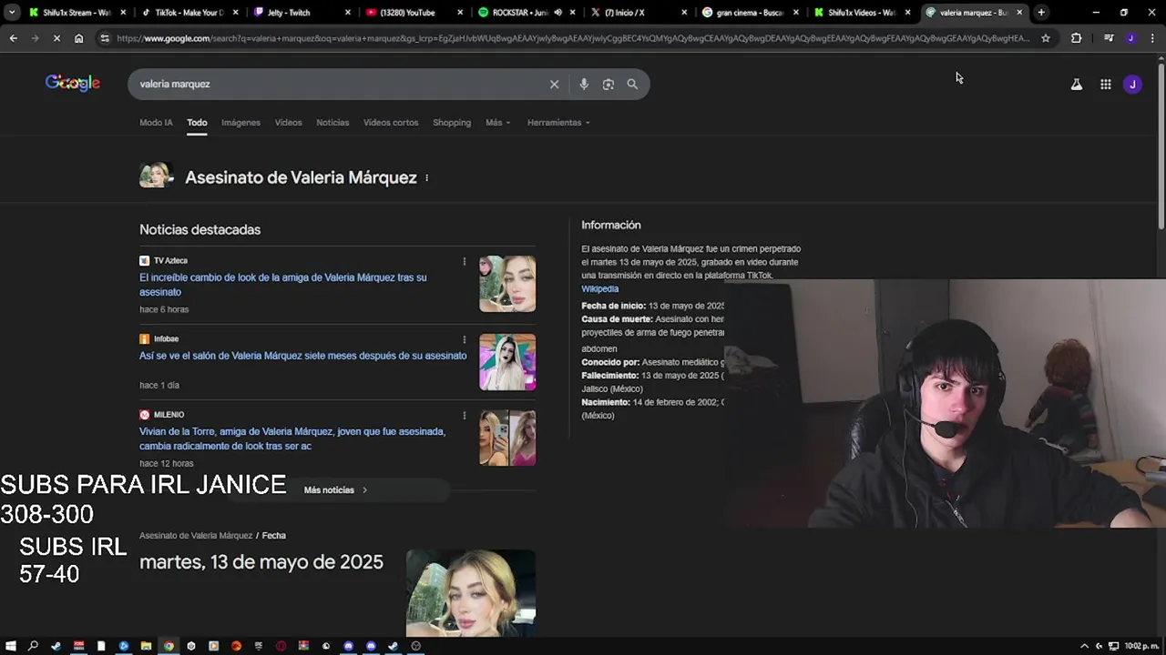This screenshot has width=1166, height=655.
Task: Switch to Videos cortos tab
Action: [x=391, y=123]
